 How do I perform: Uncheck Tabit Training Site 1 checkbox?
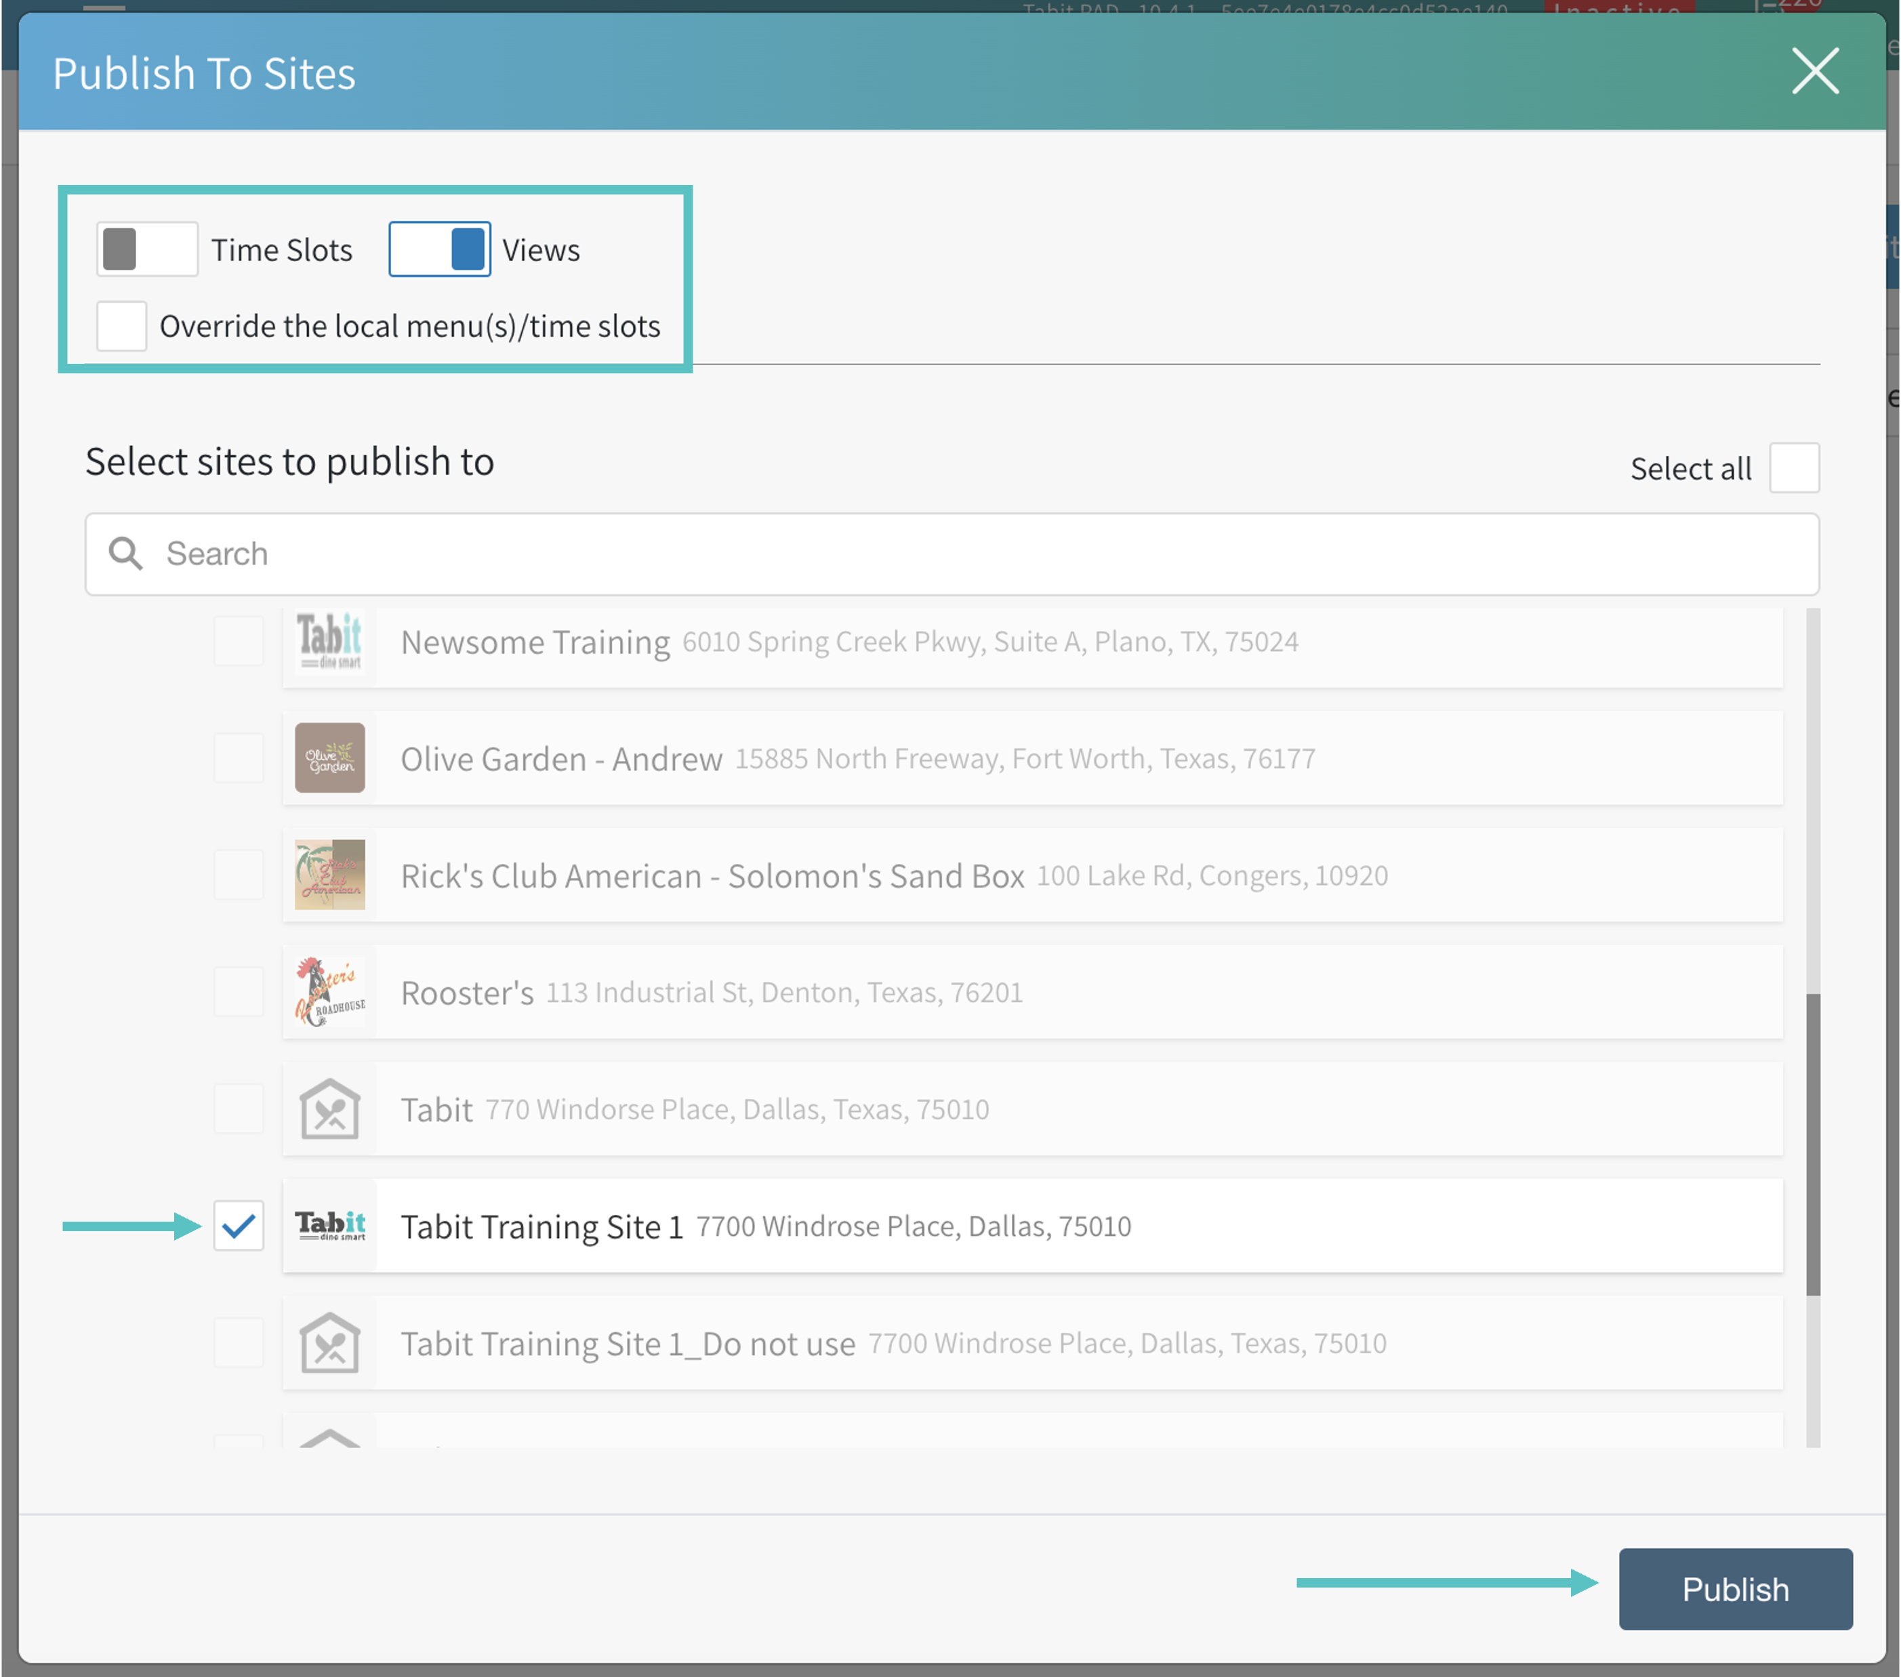[238, 1225]
